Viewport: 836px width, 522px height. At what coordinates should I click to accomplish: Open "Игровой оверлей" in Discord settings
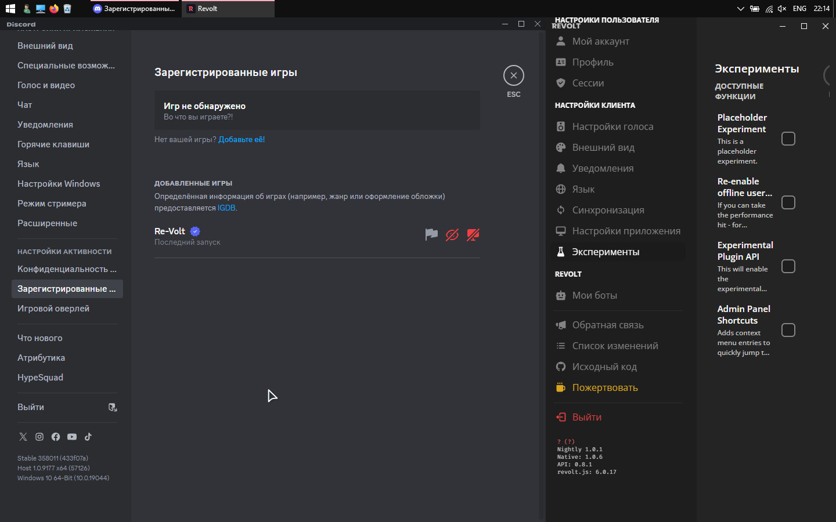click(x=67, y=309)
